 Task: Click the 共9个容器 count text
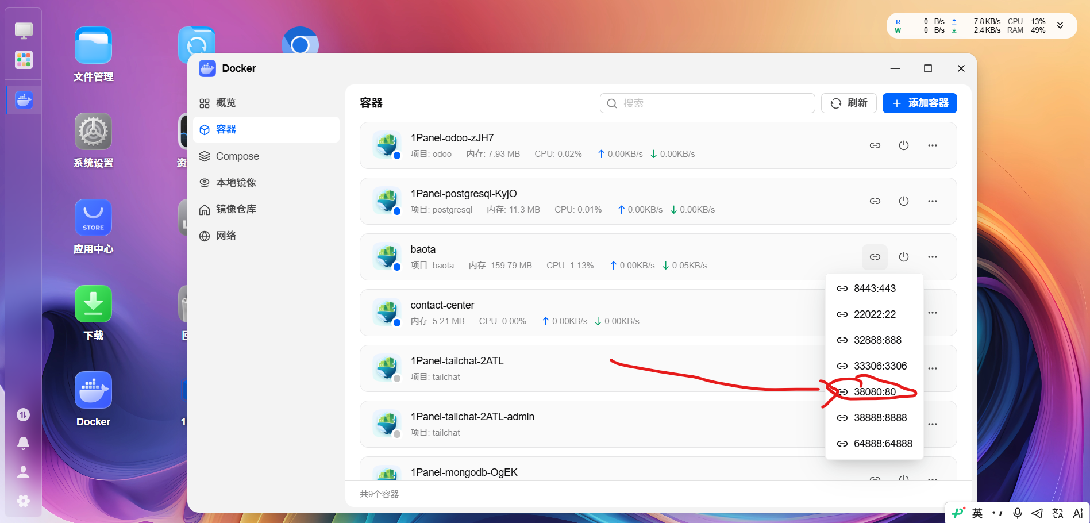pos(379,494)
